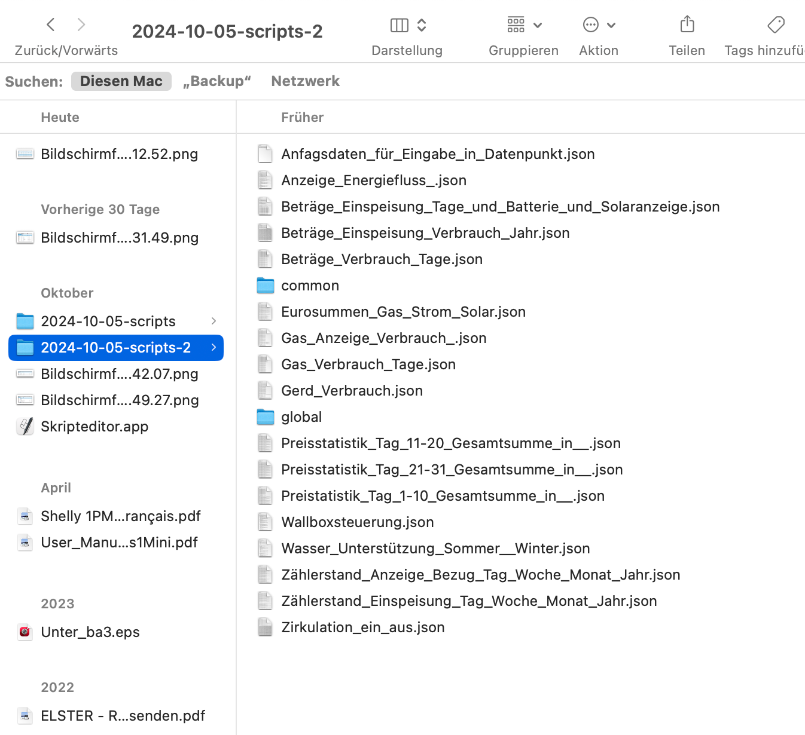Click the 2024-10-05-scripts folder icon

point(25,321)
